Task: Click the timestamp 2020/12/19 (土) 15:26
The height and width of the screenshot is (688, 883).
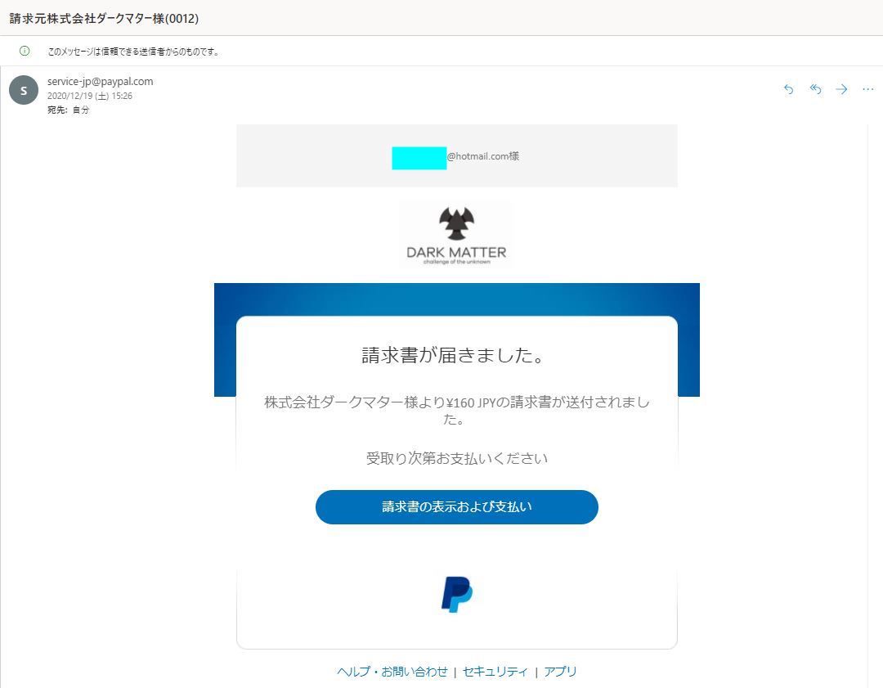Action: point(90,96)
